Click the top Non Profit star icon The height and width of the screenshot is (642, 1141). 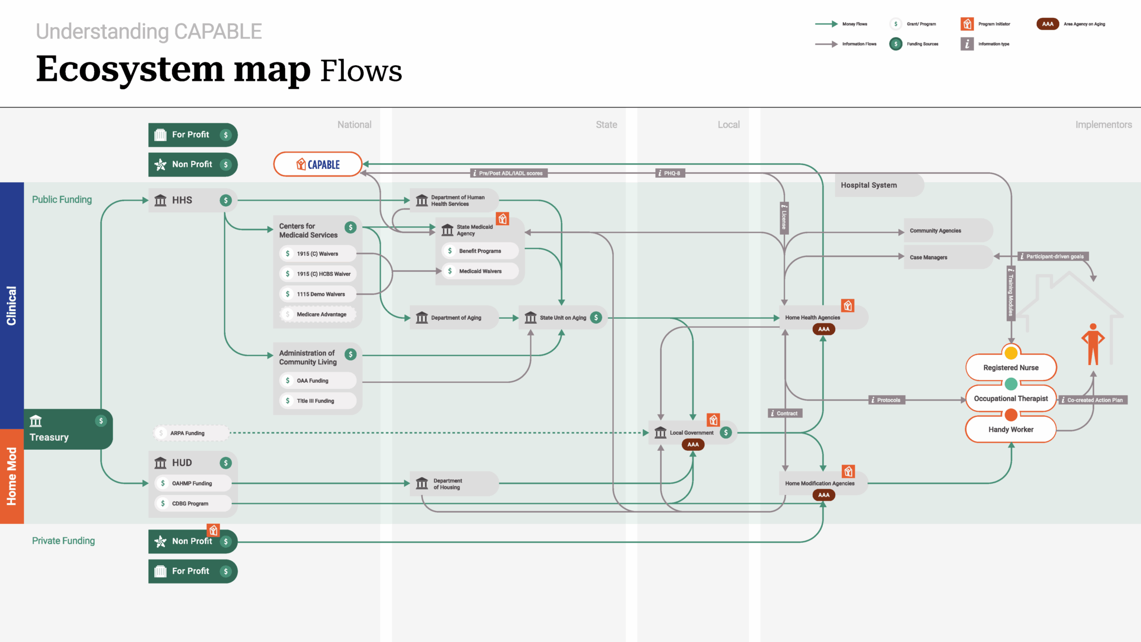click(x=160, y=164)
